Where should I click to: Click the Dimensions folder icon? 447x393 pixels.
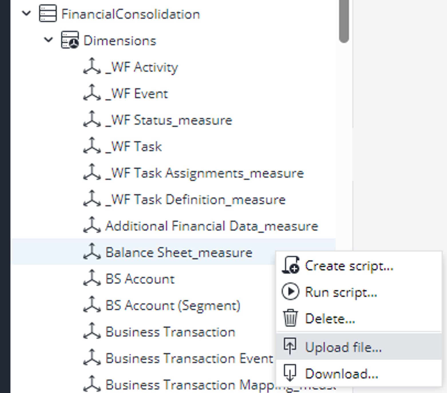pos(70,40)
